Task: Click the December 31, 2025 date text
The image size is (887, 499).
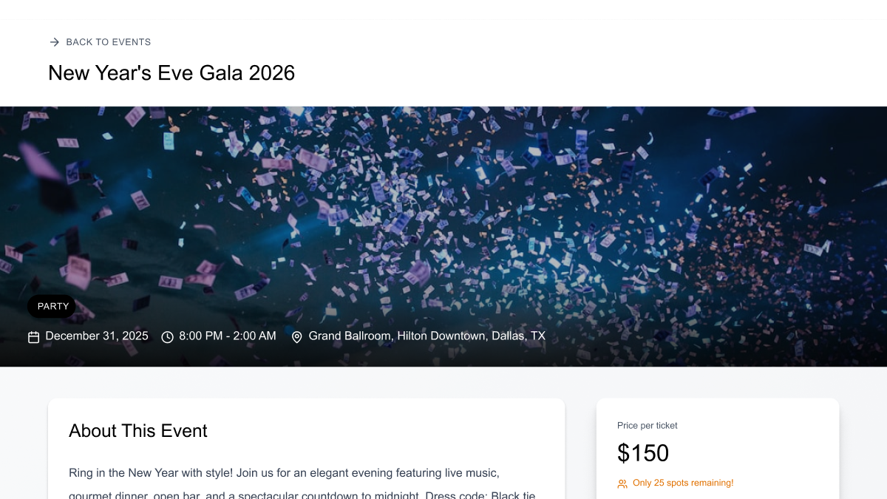Action: (x=97, y=336)
